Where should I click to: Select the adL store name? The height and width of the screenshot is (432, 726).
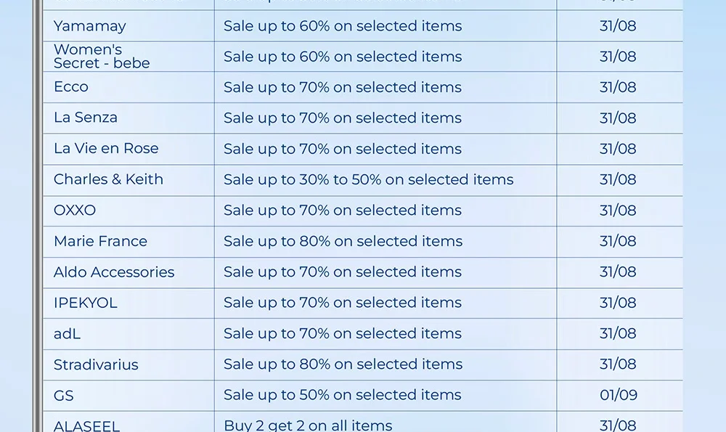coord(68,334)
